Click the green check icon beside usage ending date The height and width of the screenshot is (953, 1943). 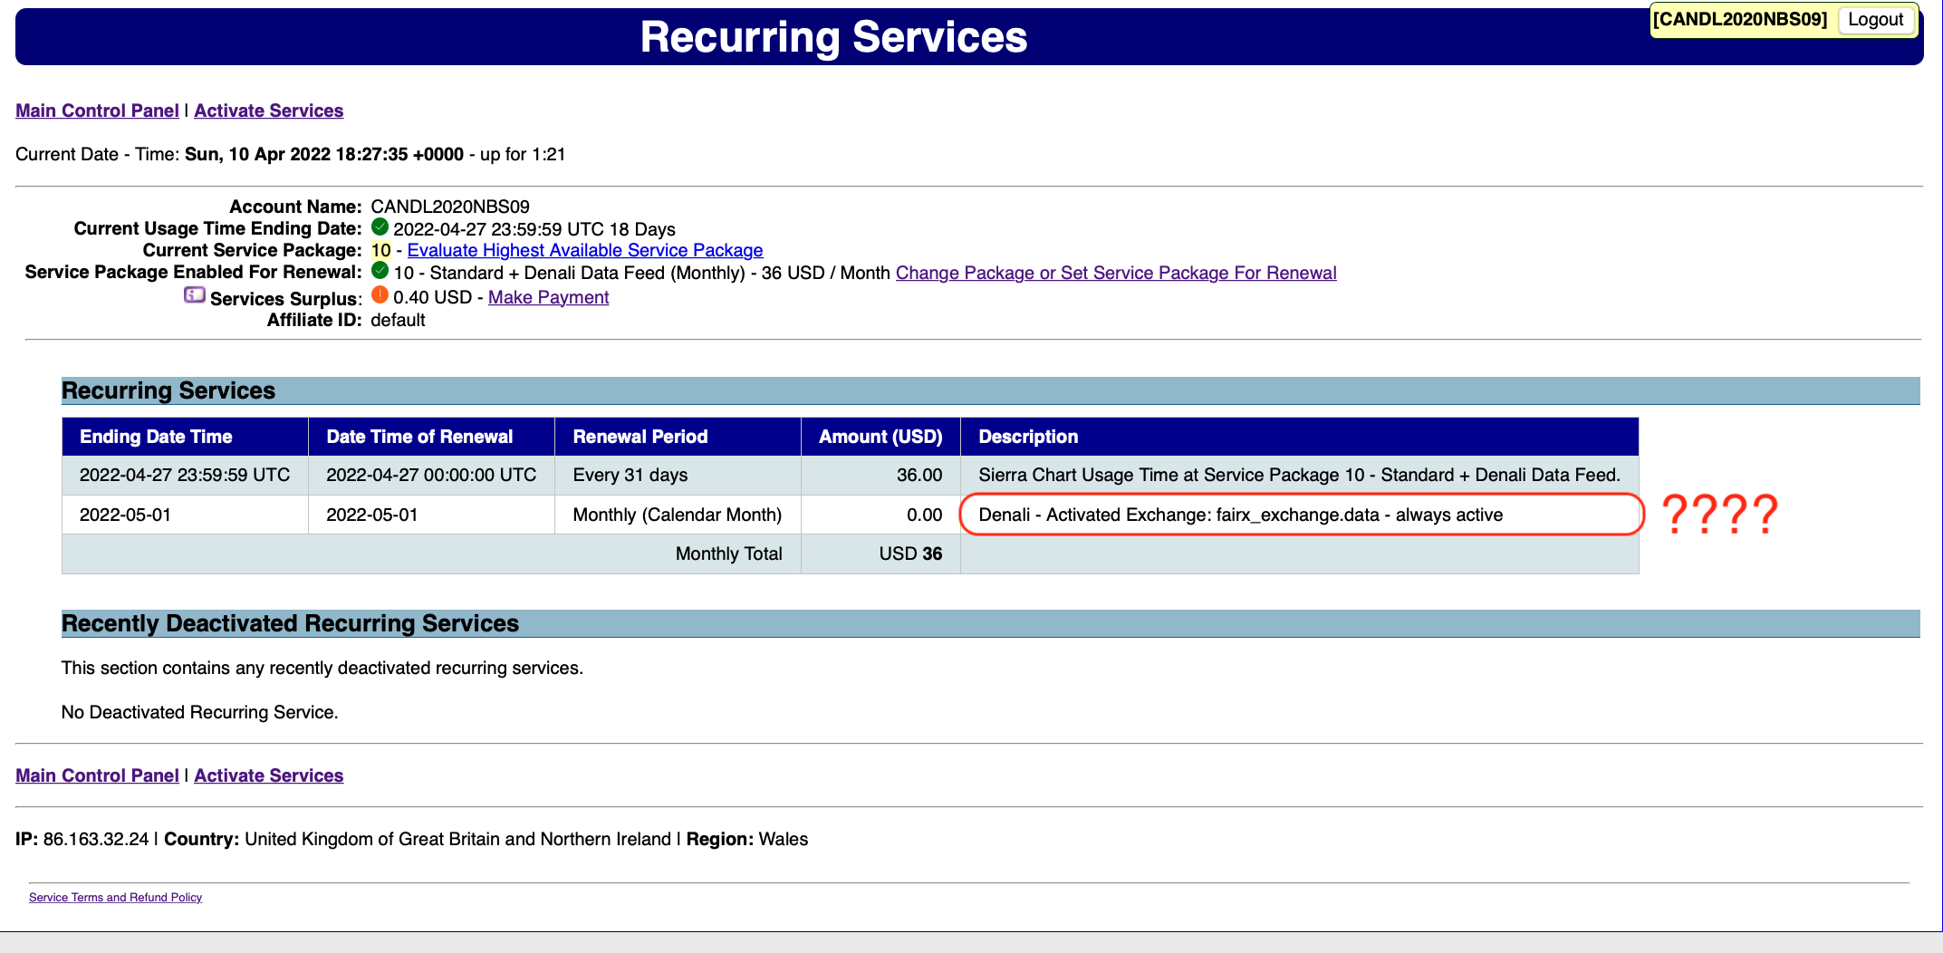(380, 227)
